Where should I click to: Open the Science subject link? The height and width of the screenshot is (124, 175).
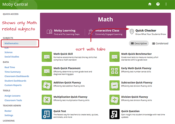pyautogui.click(x=8, y=52)
